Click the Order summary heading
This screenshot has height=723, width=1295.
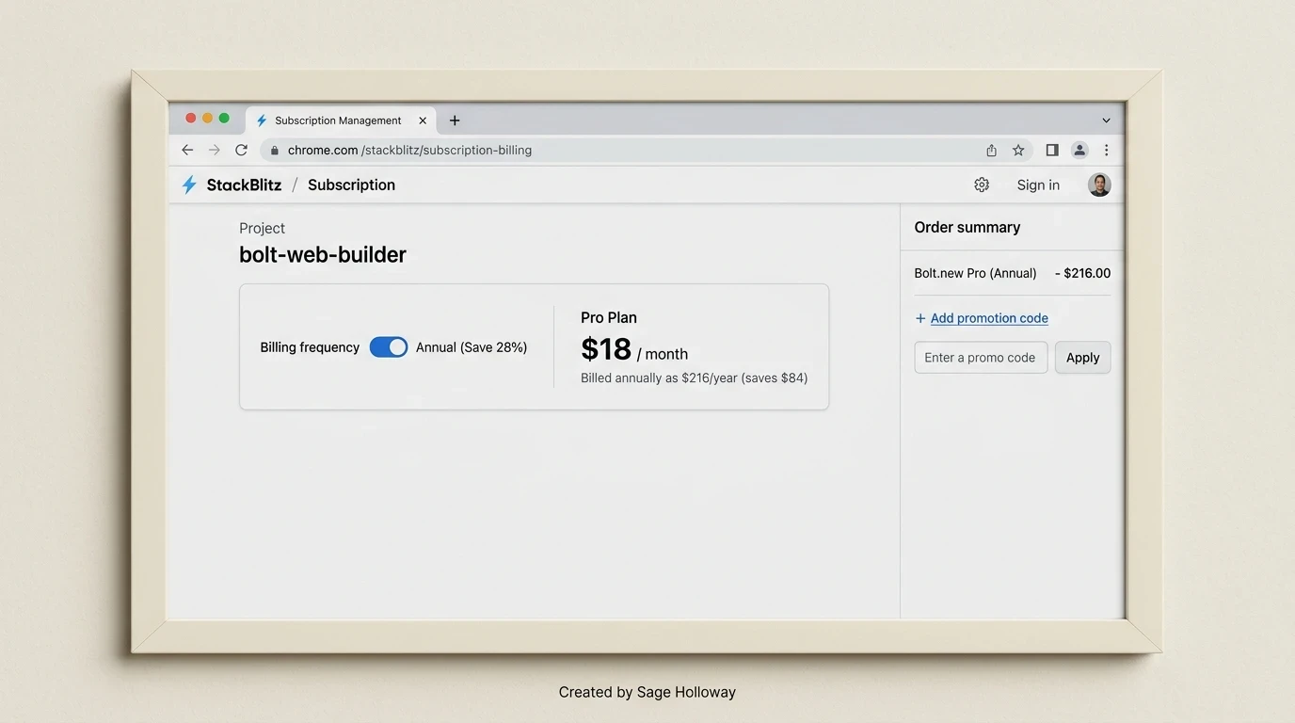(967, 227)
